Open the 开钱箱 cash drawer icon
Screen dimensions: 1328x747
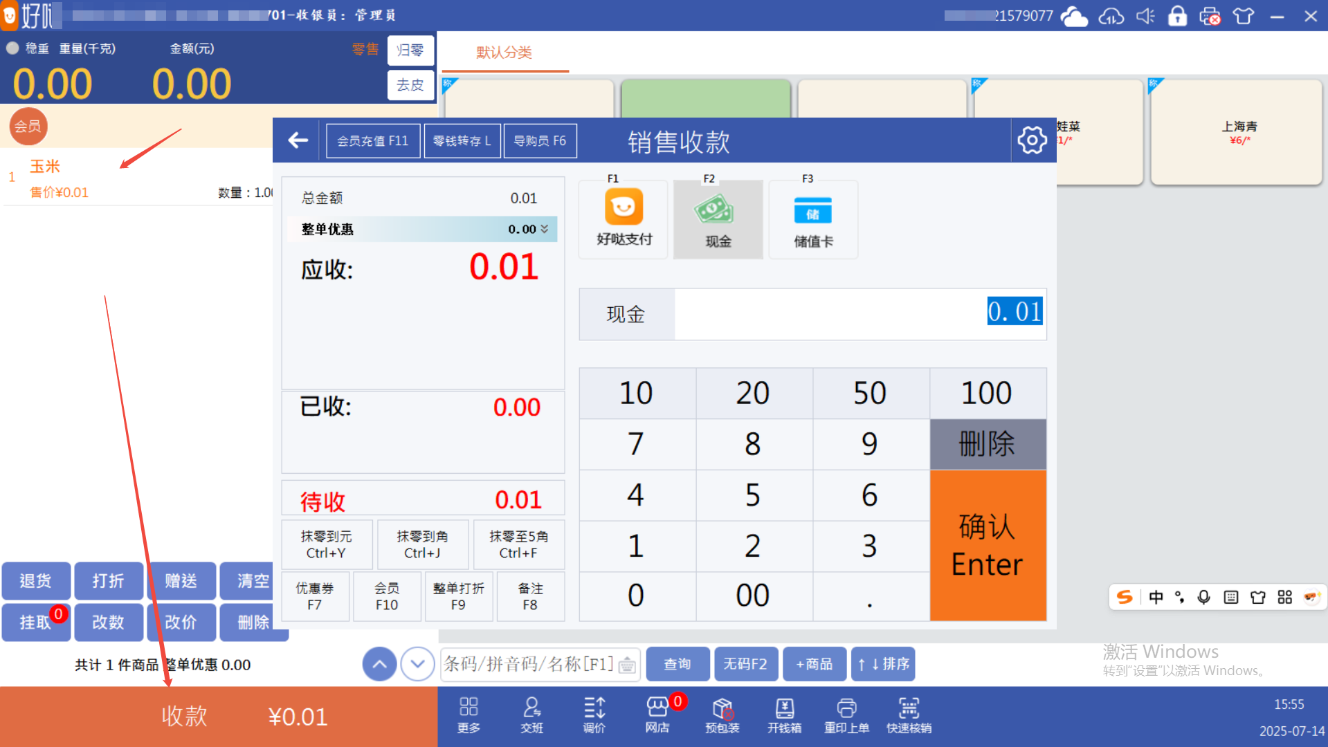[784, 715]
